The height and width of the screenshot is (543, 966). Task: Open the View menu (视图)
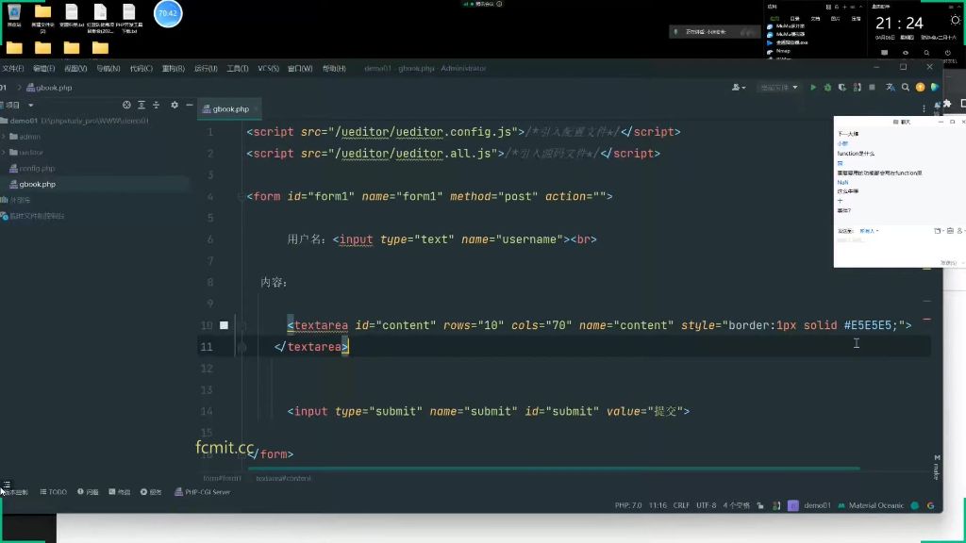75,68
